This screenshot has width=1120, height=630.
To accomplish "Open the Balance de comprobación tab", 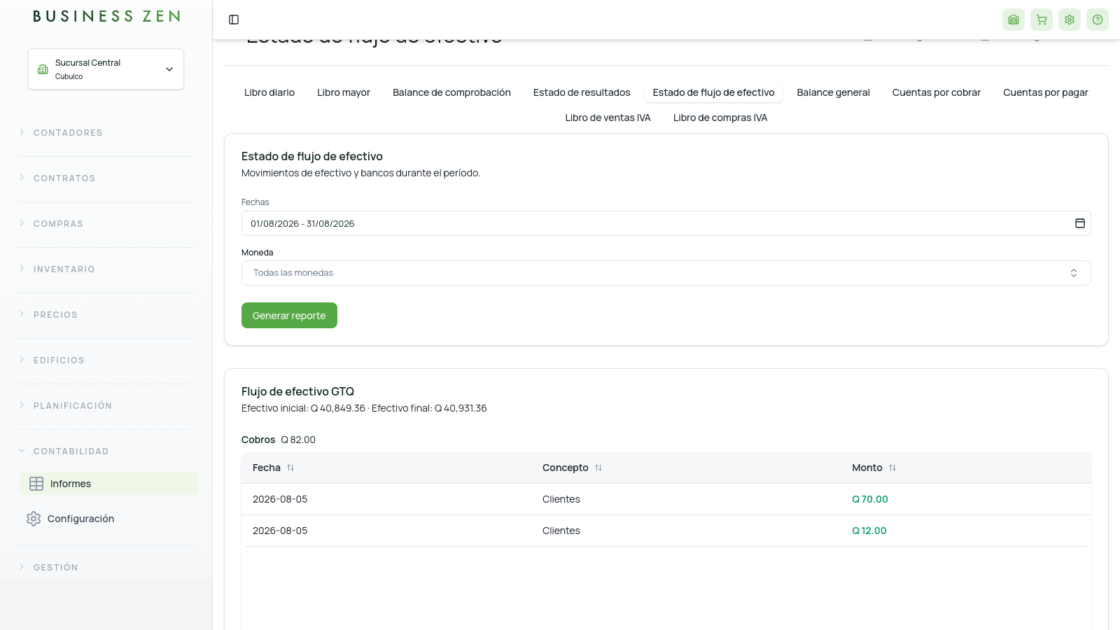I will point(451,92).
